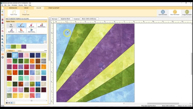Toggle the Select tool in Fabric Tools

[11, 25]
